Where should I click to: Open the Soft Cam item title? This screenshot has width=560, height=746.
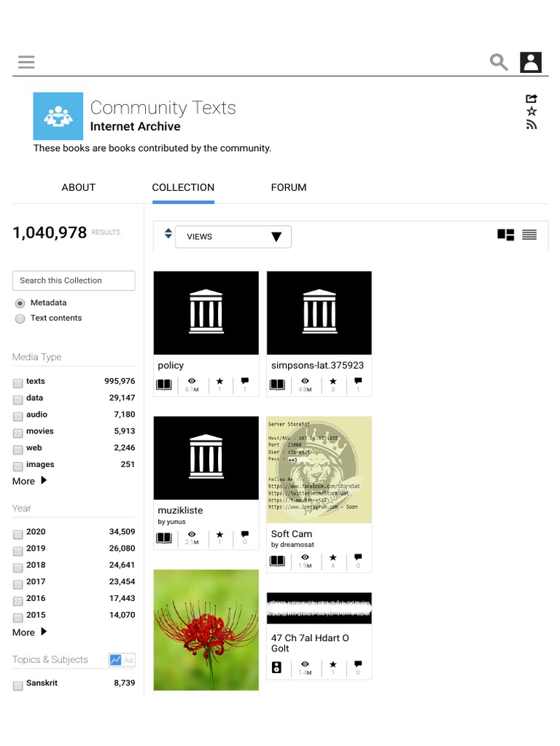[292, 534]
